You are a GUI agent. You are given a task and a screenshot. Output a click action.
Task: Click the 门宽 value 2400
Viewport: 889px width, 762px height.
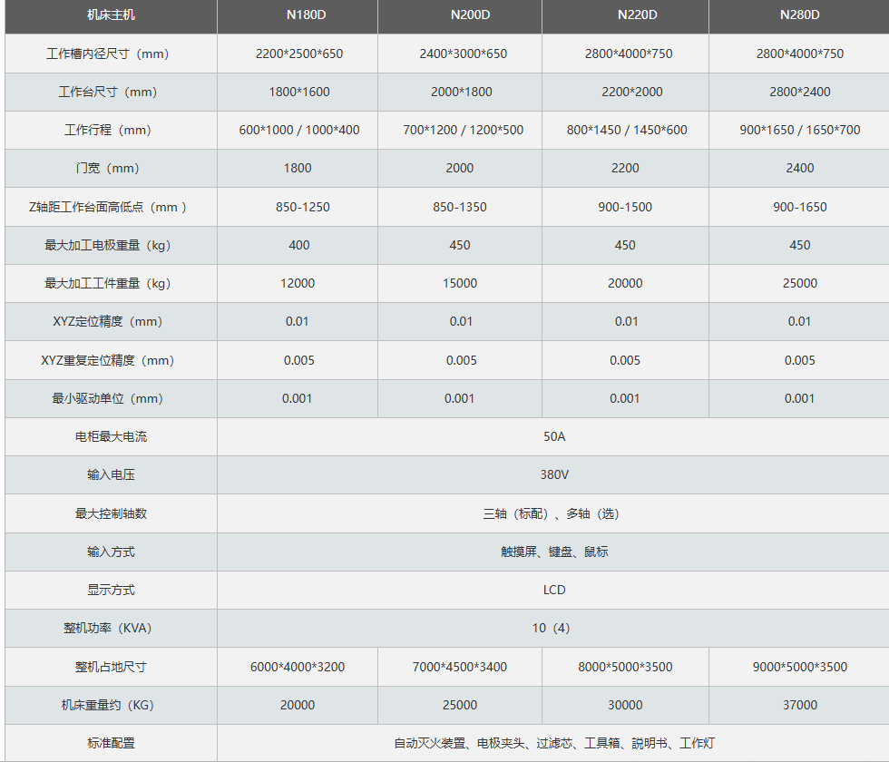(800, 168)
